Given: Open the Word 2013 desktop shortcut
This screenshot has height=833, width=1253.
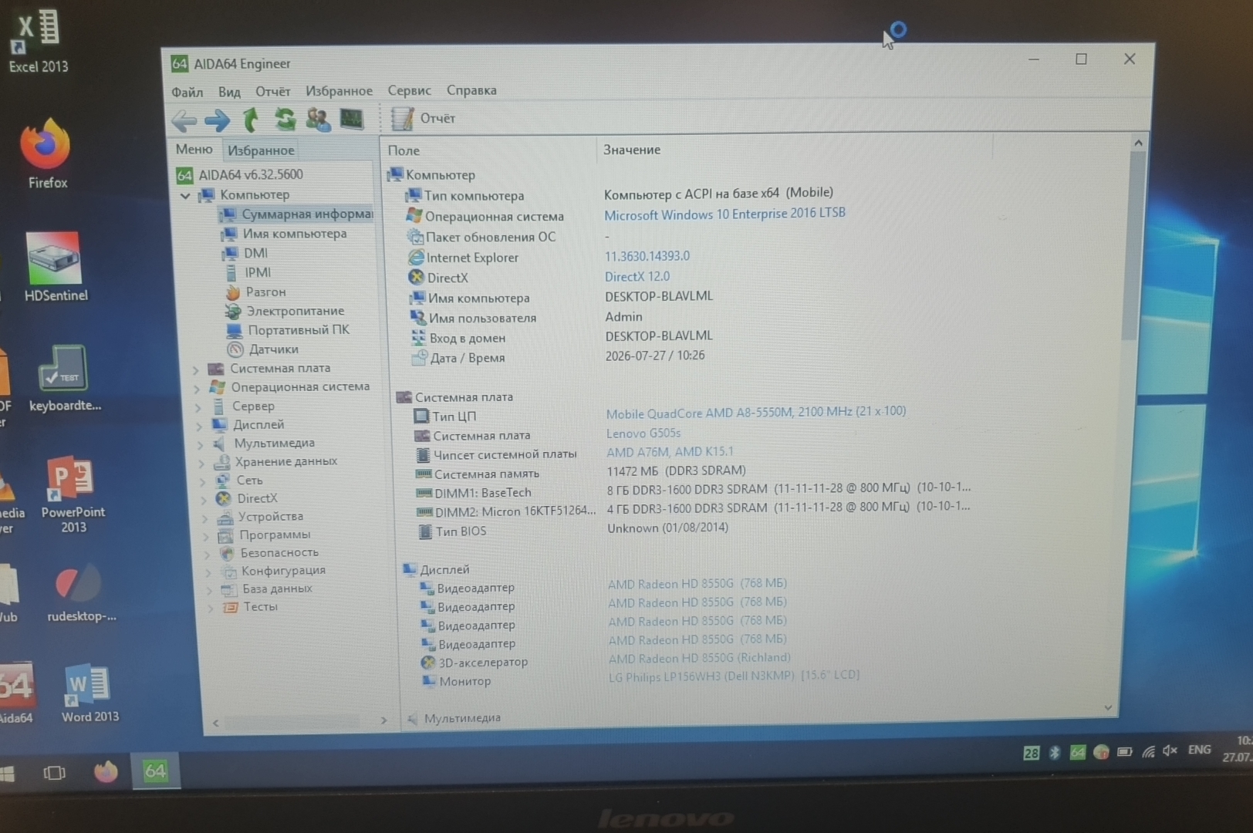Looking at the screenshot, I should click(x=89, y=693).
